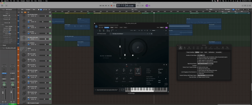Image resolution: width=252 pixels, height=105 pixels.
Task: Open the Display pane in Settings window
Action: click(198, 48)
